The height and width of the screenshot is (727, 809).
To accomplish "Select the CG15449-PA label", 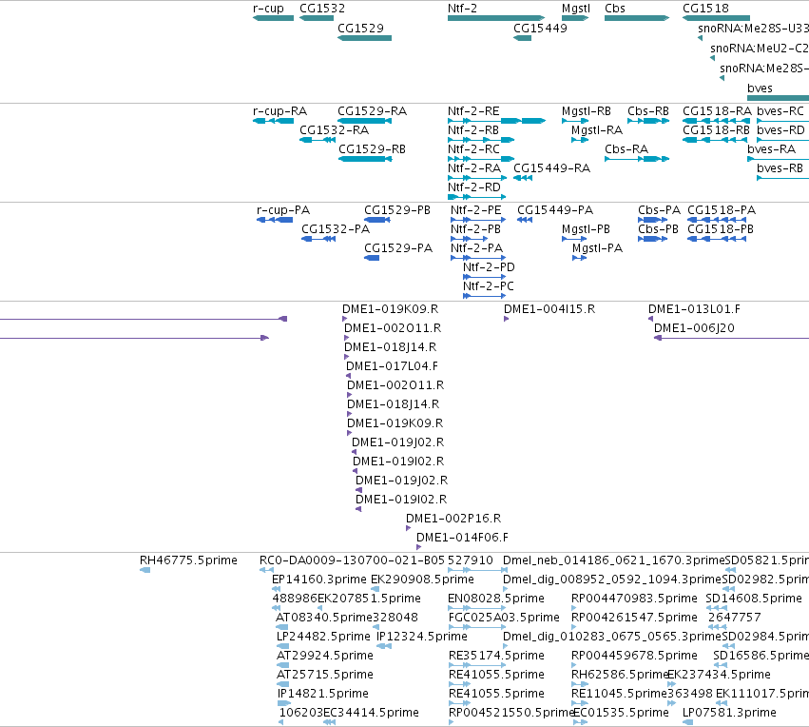I will (x=555, y=210).
